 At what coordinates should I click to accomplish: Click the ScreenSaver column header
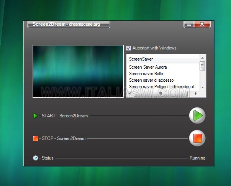[163, 59]
